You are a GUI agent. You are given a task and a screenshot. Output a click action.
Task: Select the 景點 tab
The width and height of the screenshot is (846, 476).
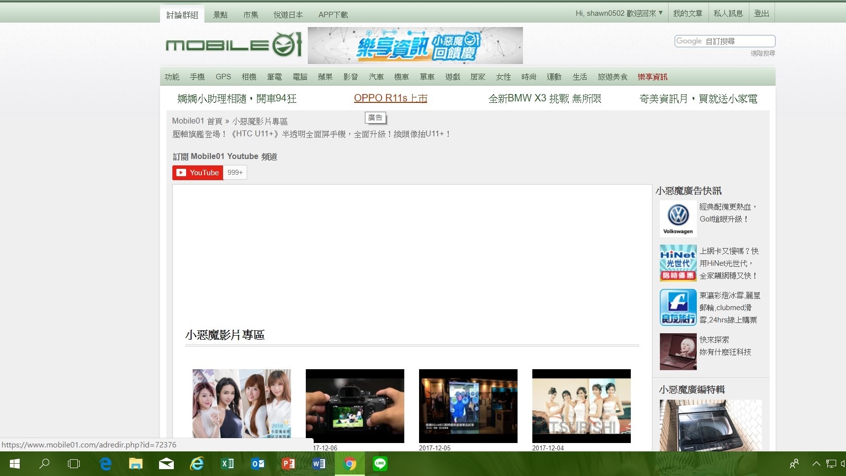pyautogui.click(x=220, y=15)
